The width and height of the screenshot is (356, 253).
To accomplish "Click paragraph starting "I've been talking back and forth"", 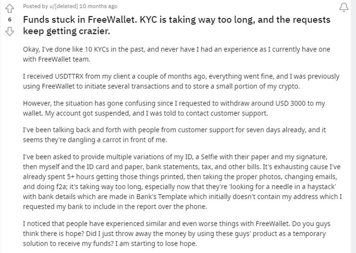I will click(x=174, y=135).
